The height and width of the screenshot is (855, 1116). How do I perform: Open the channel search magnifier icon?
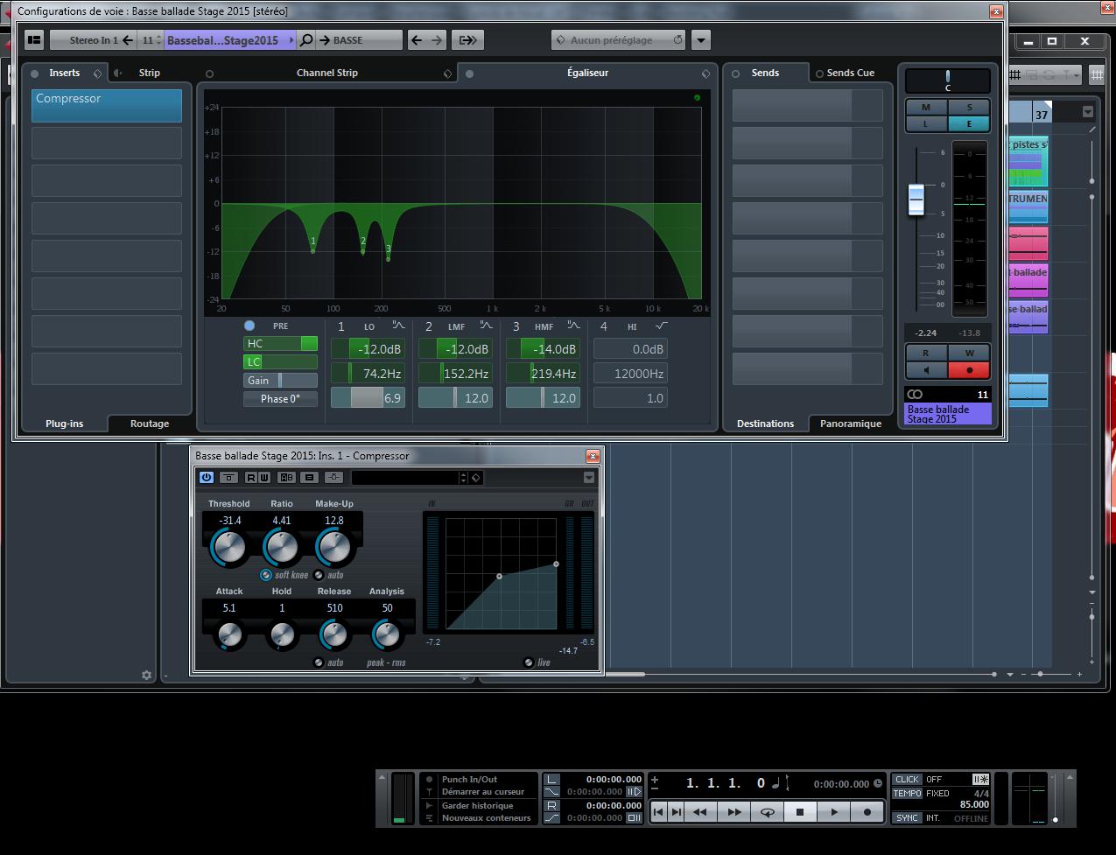pyautogui.click(x=306, y=40)
